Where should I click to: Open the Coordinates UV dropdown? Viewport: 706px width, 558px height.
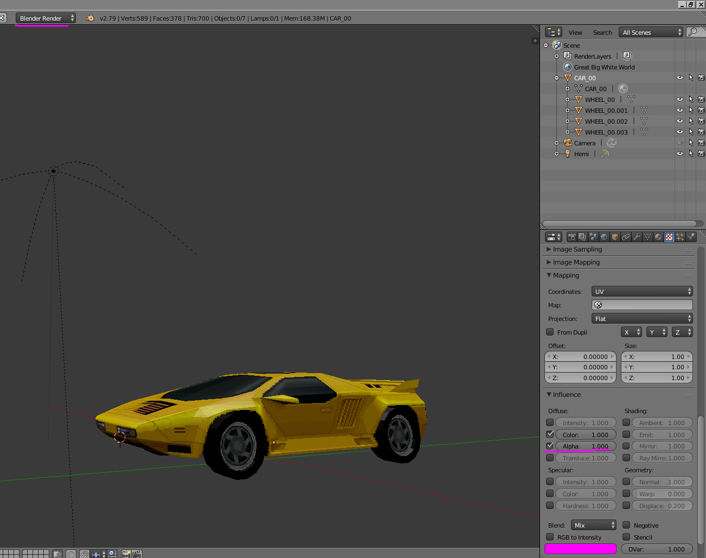click(x=642, y=292)
